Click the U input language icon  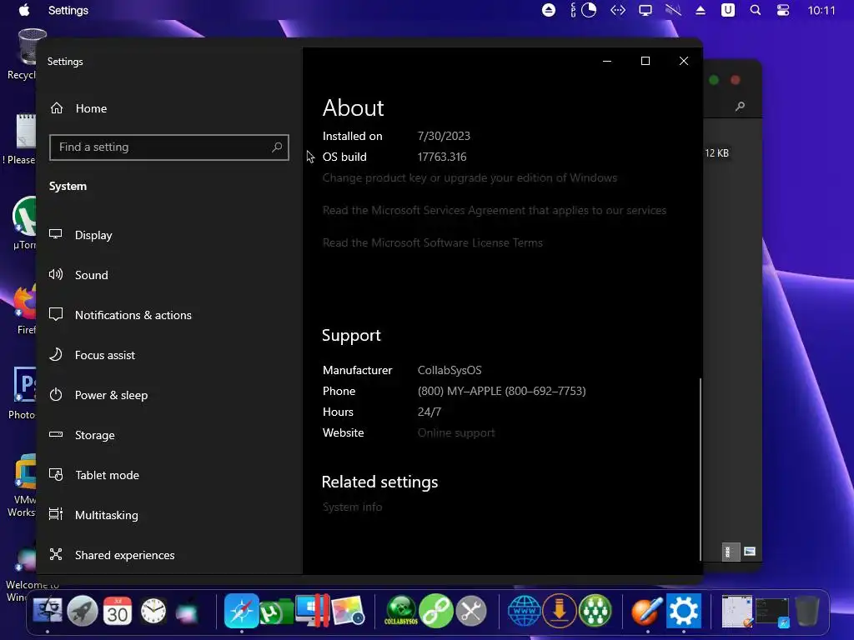(727, 10)
